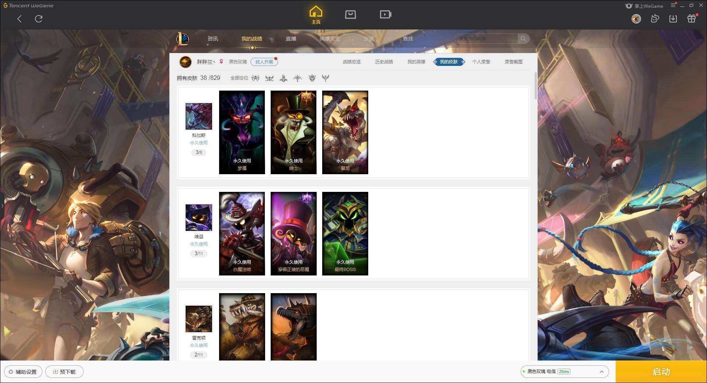Open the Shiba dog user avatar
The height and width of the screenshot is (383, 707).
pos(636,19)
